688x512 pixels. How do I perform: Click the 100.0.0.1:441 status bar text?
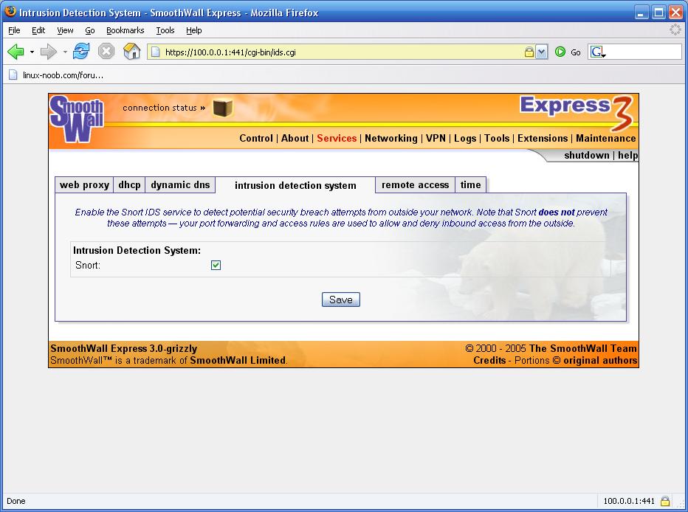pos(629,501)
